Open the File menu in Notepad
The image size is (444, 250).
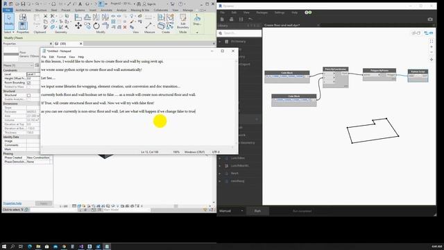pyautogui.click(x=44, y=57)
